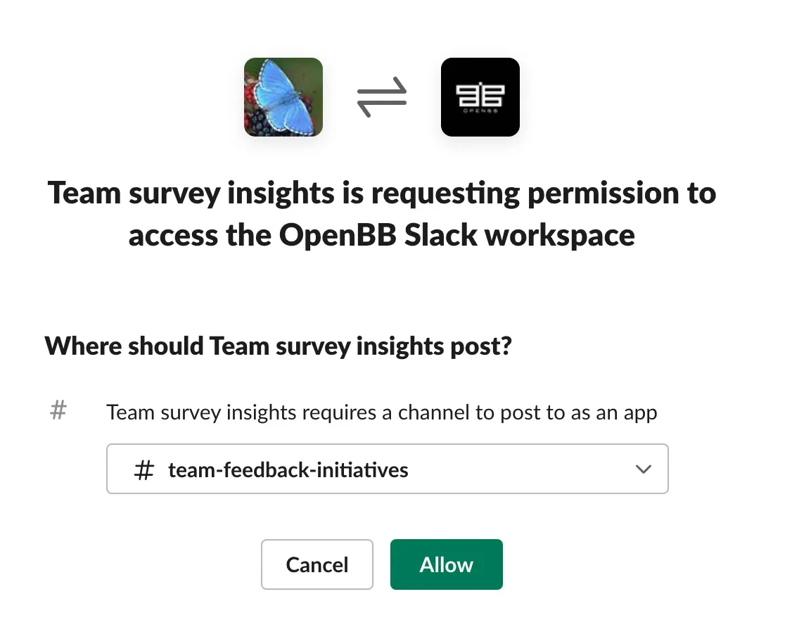The height and width of the screenshot is (625, 792).
Task: Select the team-feedback-initiatives channel name text
Action: coord(288,469)
